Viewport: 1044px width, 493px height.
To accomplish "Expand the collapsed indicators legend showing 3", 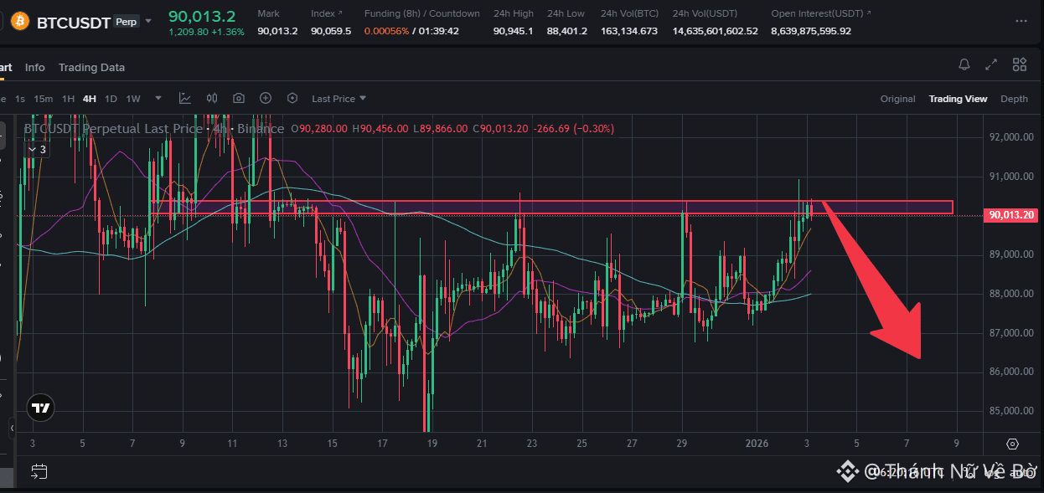I will pos(38,149).
